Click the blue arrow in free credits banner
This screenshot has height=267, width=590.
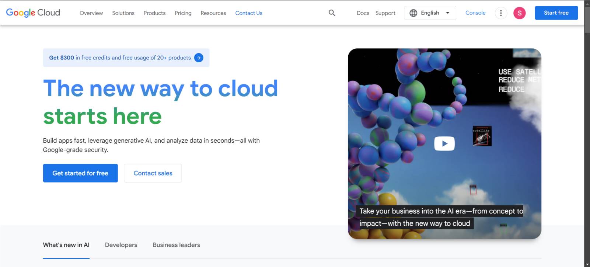199,58
